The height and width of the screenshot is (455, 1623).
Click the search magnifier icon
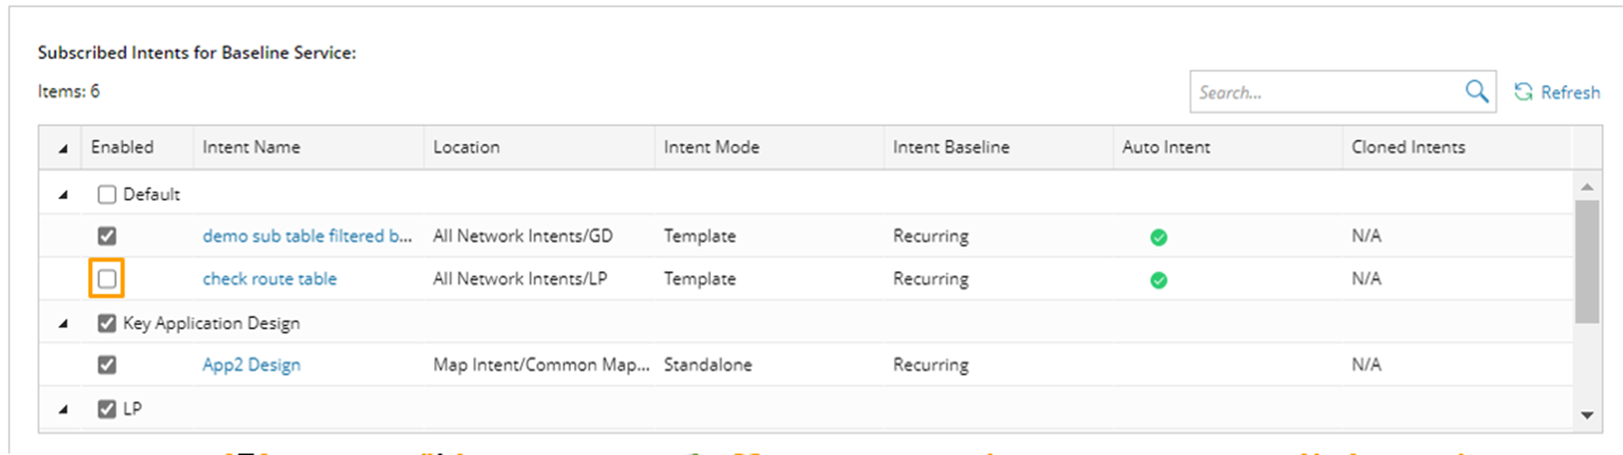pos(1476,91)
